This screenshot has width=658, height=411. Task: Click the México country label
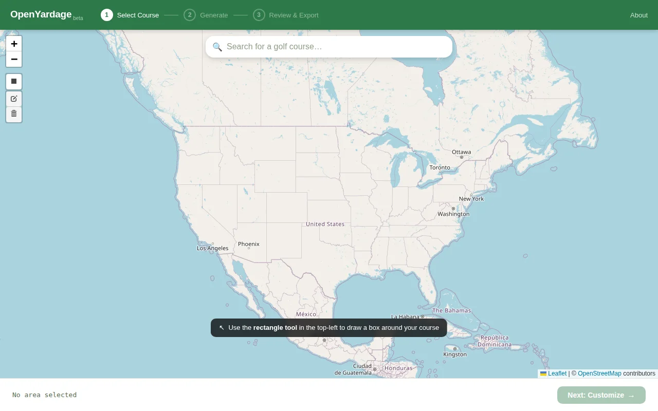(x=306, y=314)
